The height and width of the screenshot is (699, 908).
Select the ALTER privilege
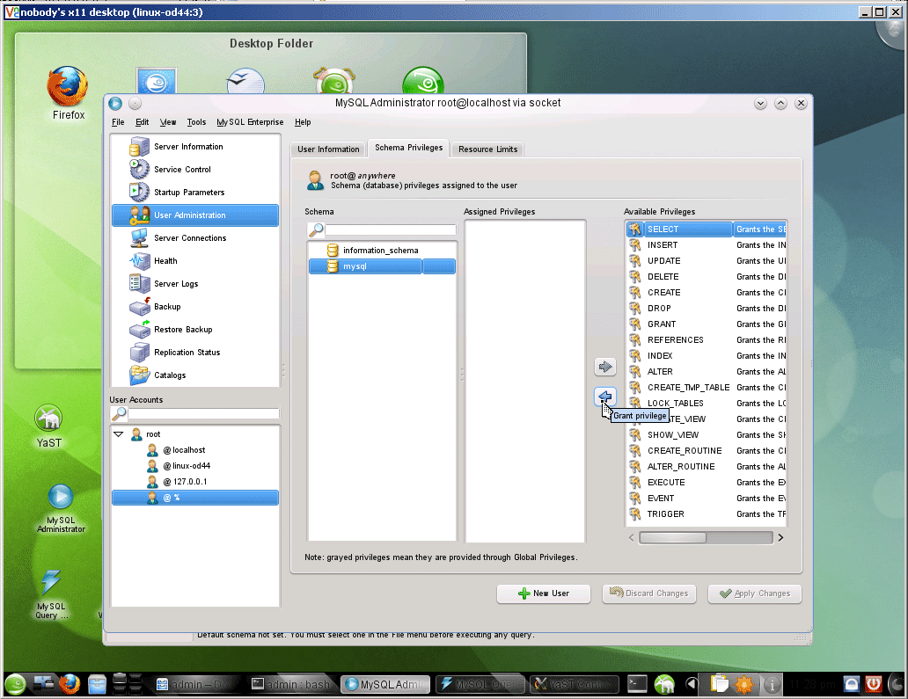click(707, 372)
